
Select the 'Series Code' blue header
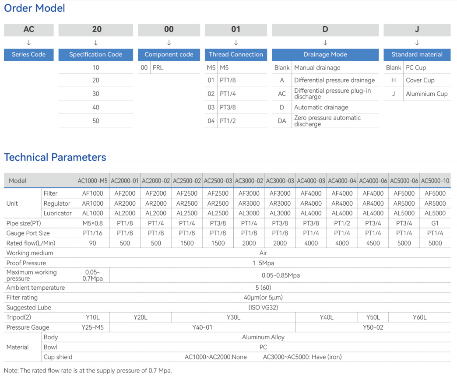[28, 55]
